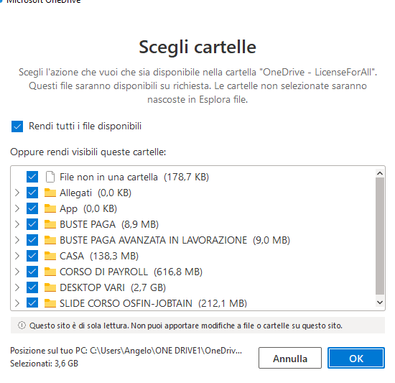Click BUSTE PAGA AVANZATA IN LAVORAZIONE folder icon
Screen dimensions: 395x383
coord(50,240)
